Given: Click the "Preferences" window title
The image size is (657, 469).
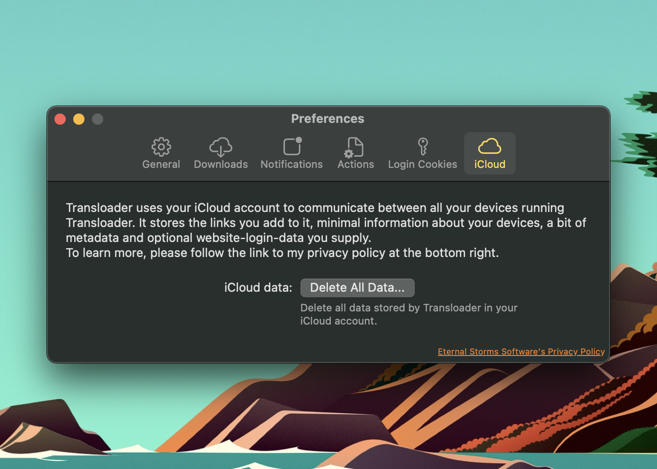Looking at the screenshot, I should (x=328, y=119).
